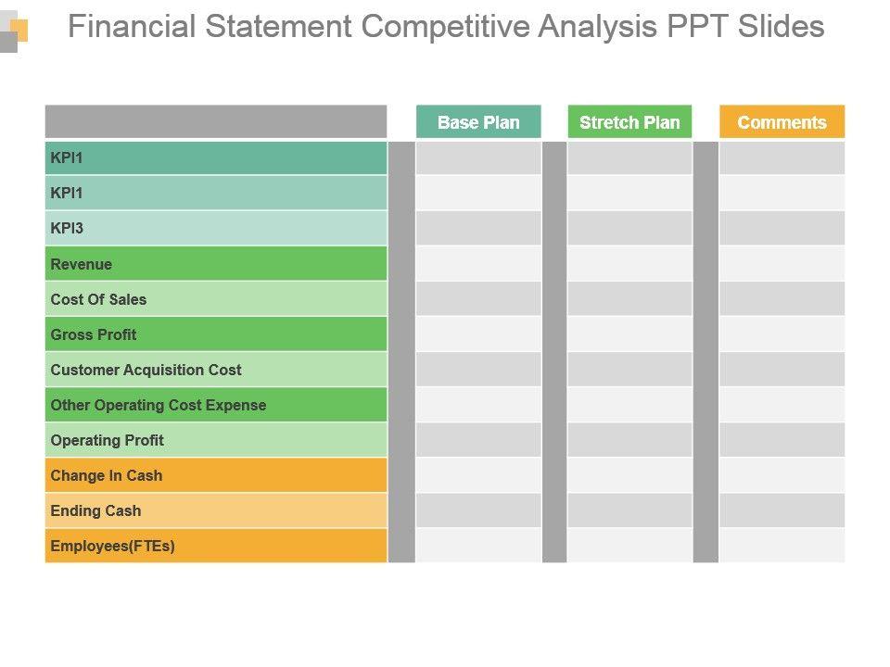Select the Operating Profit row label

point(215,440)
